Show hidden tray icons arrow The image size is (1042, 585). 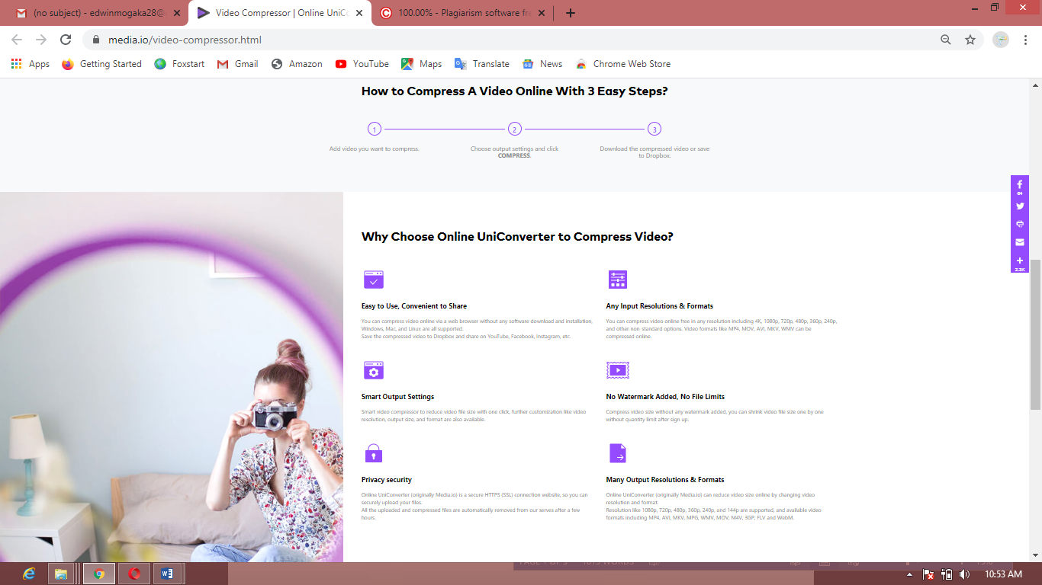909,574
